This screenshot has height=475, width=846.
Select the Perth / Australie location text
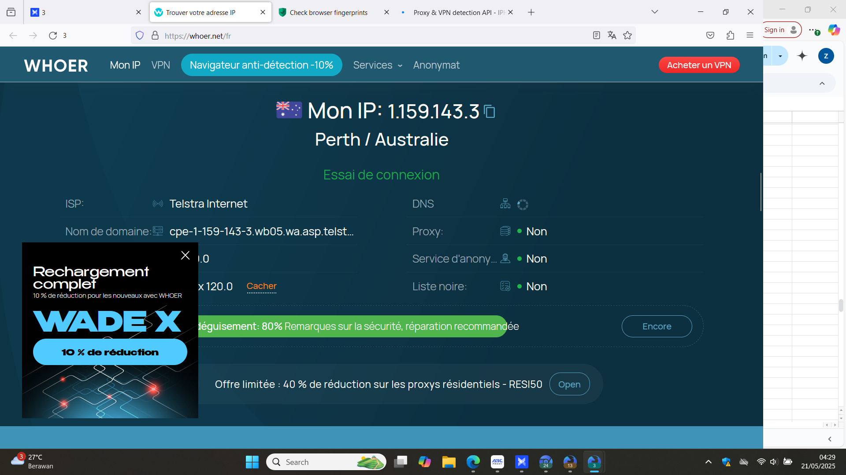tap(382, 140)
